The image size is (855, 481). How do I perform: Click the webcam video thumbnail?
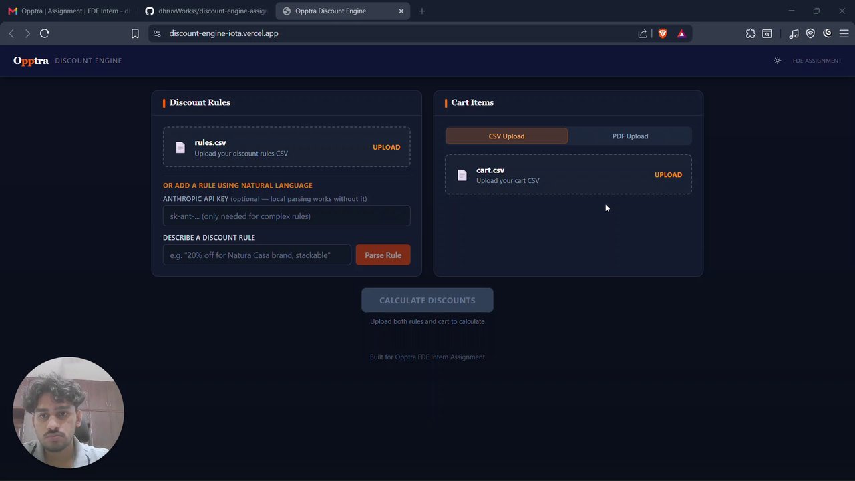[x=68, y=412]
